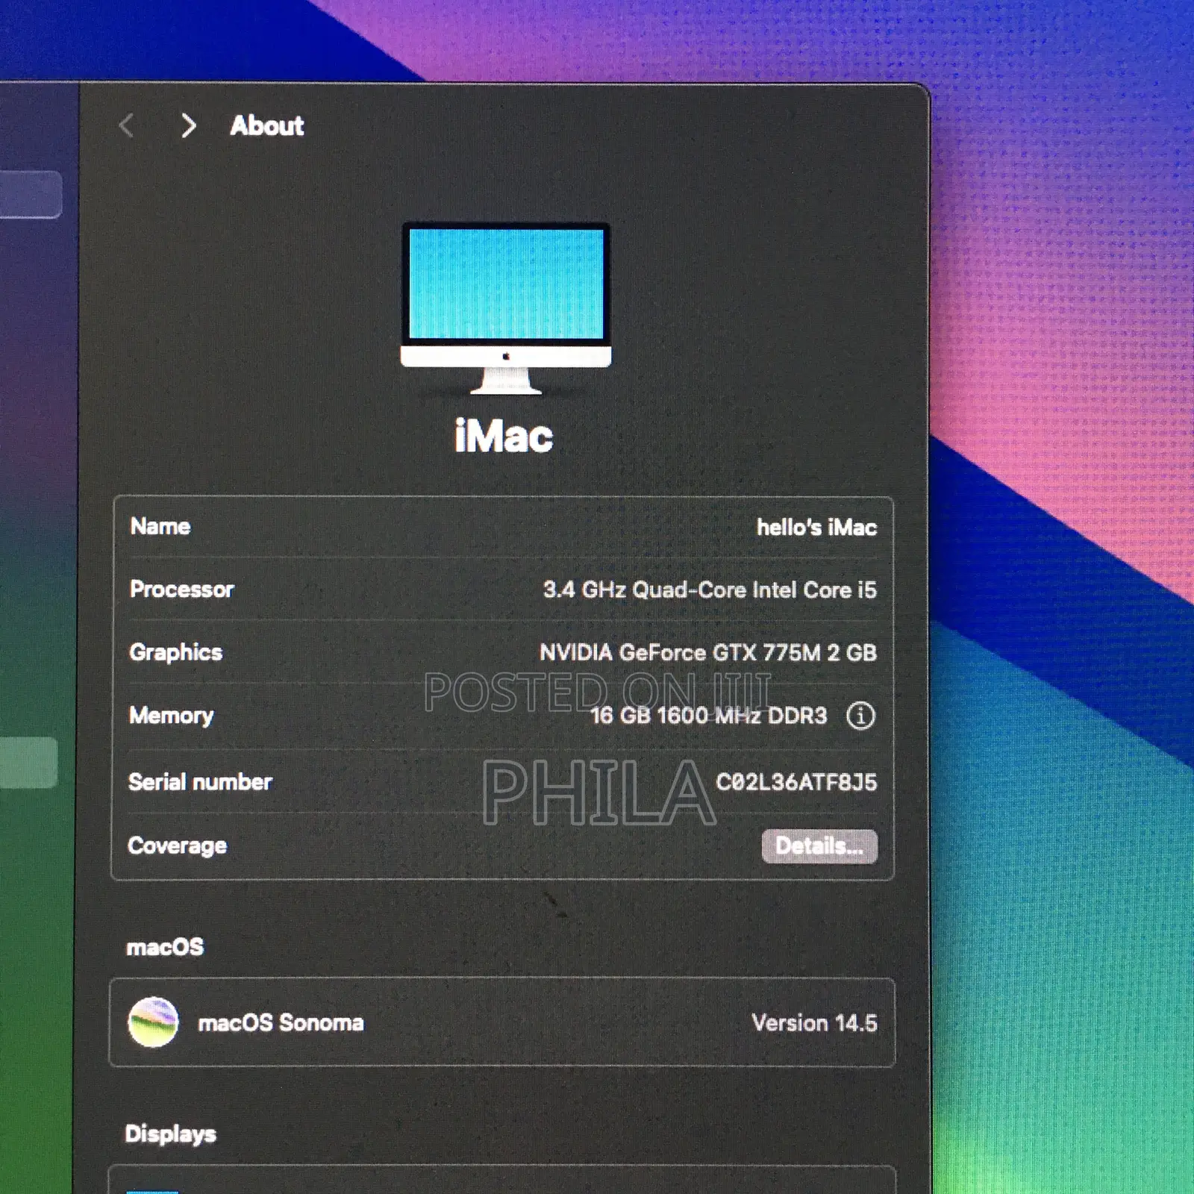Open Coverage Details button
Screen dimensions: 1194x1194
[819, 846]
